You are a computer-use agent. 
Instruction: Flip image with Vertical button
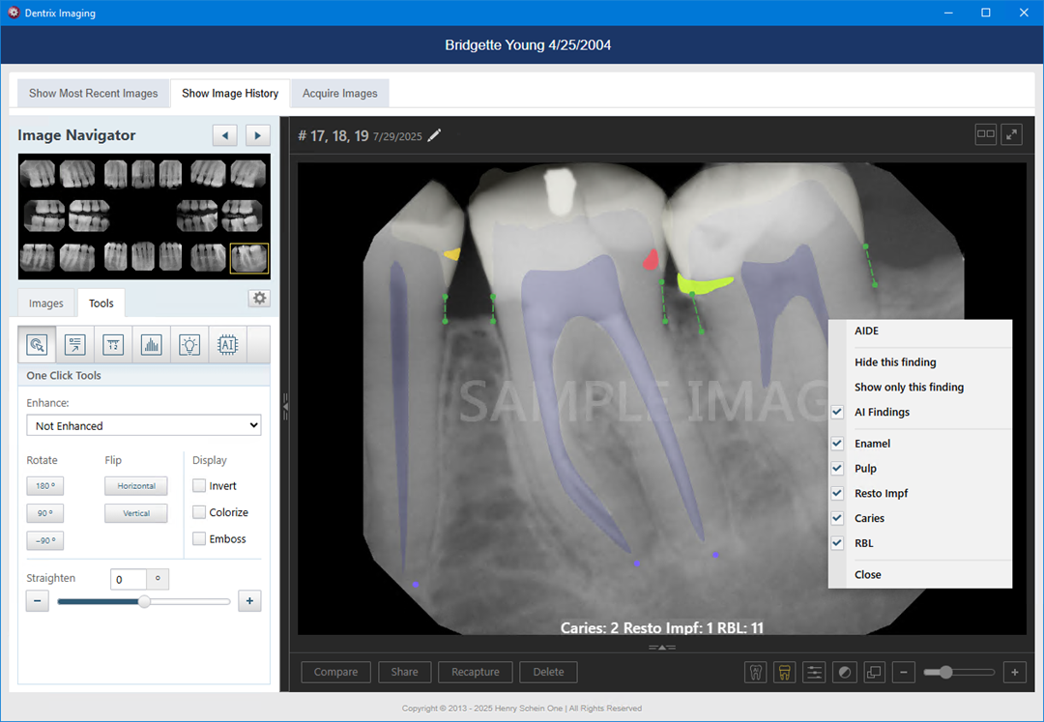[136, 513]
